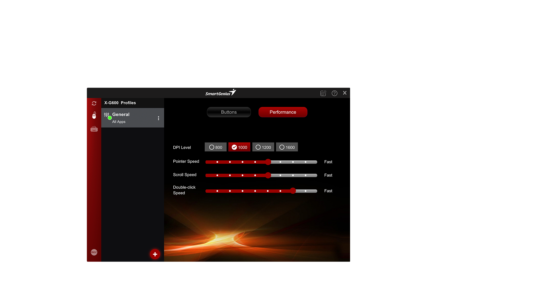Switch to the Buttons tab

229,112
